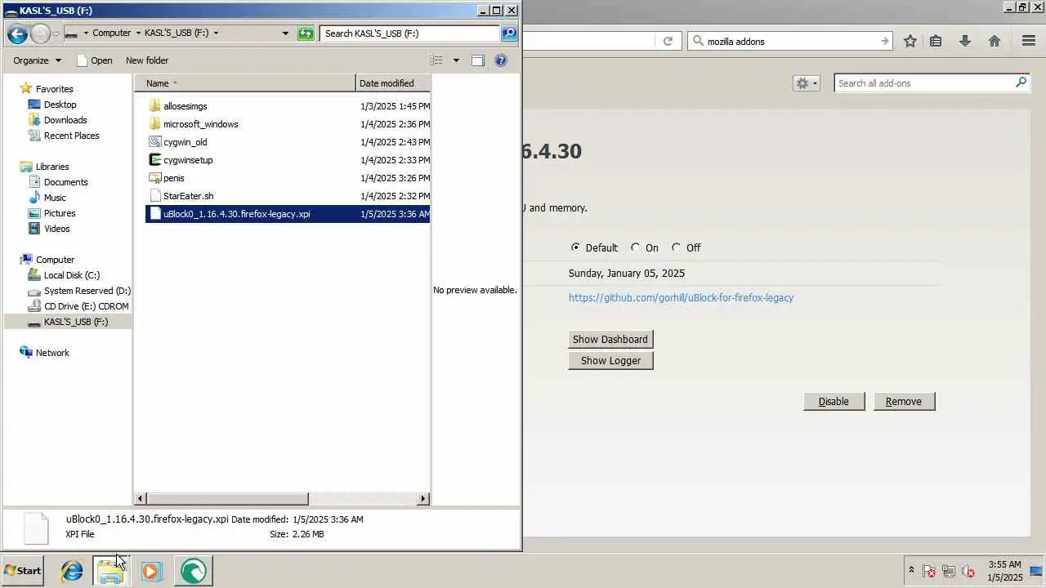
Task: Click the Show Dashboard button
Action: coord(610,340)
